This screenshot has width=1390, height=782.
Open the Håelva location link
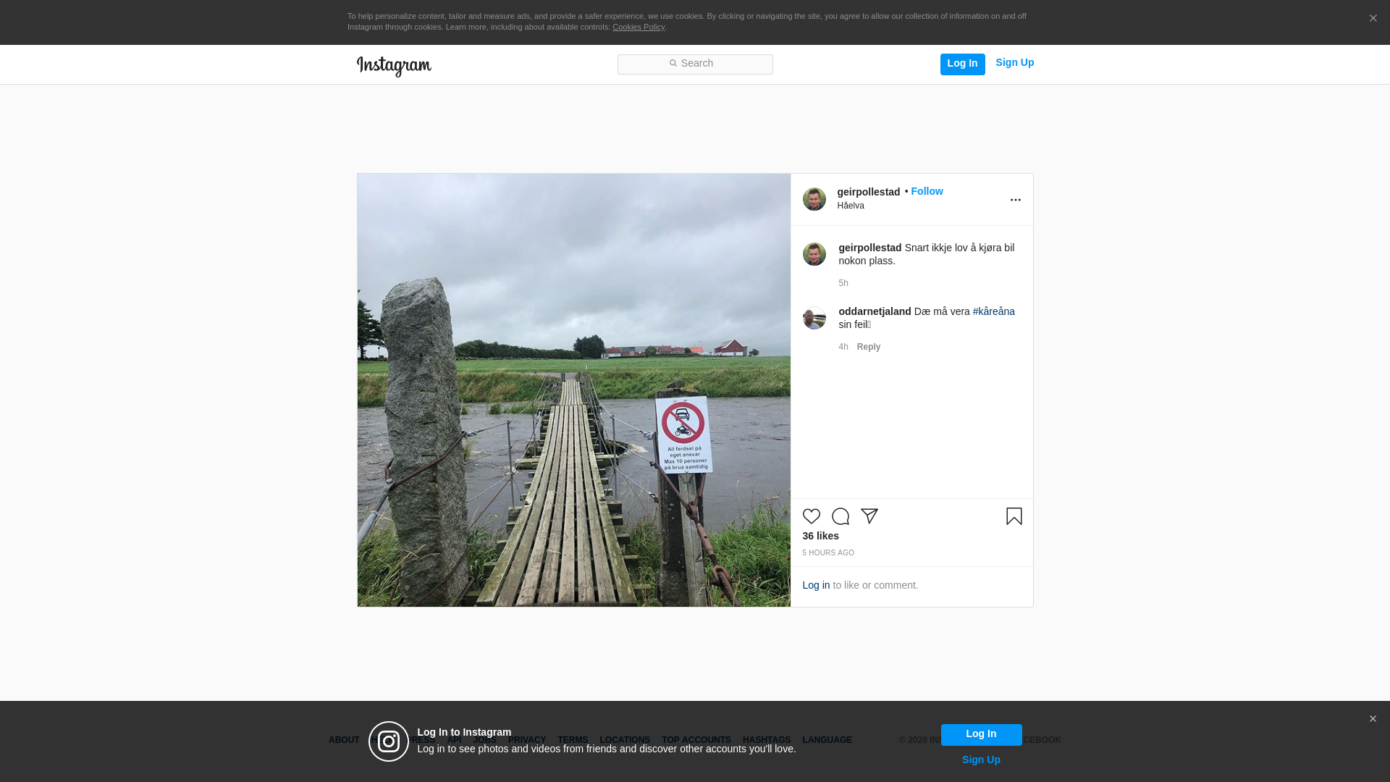click(x=851, y=206)
